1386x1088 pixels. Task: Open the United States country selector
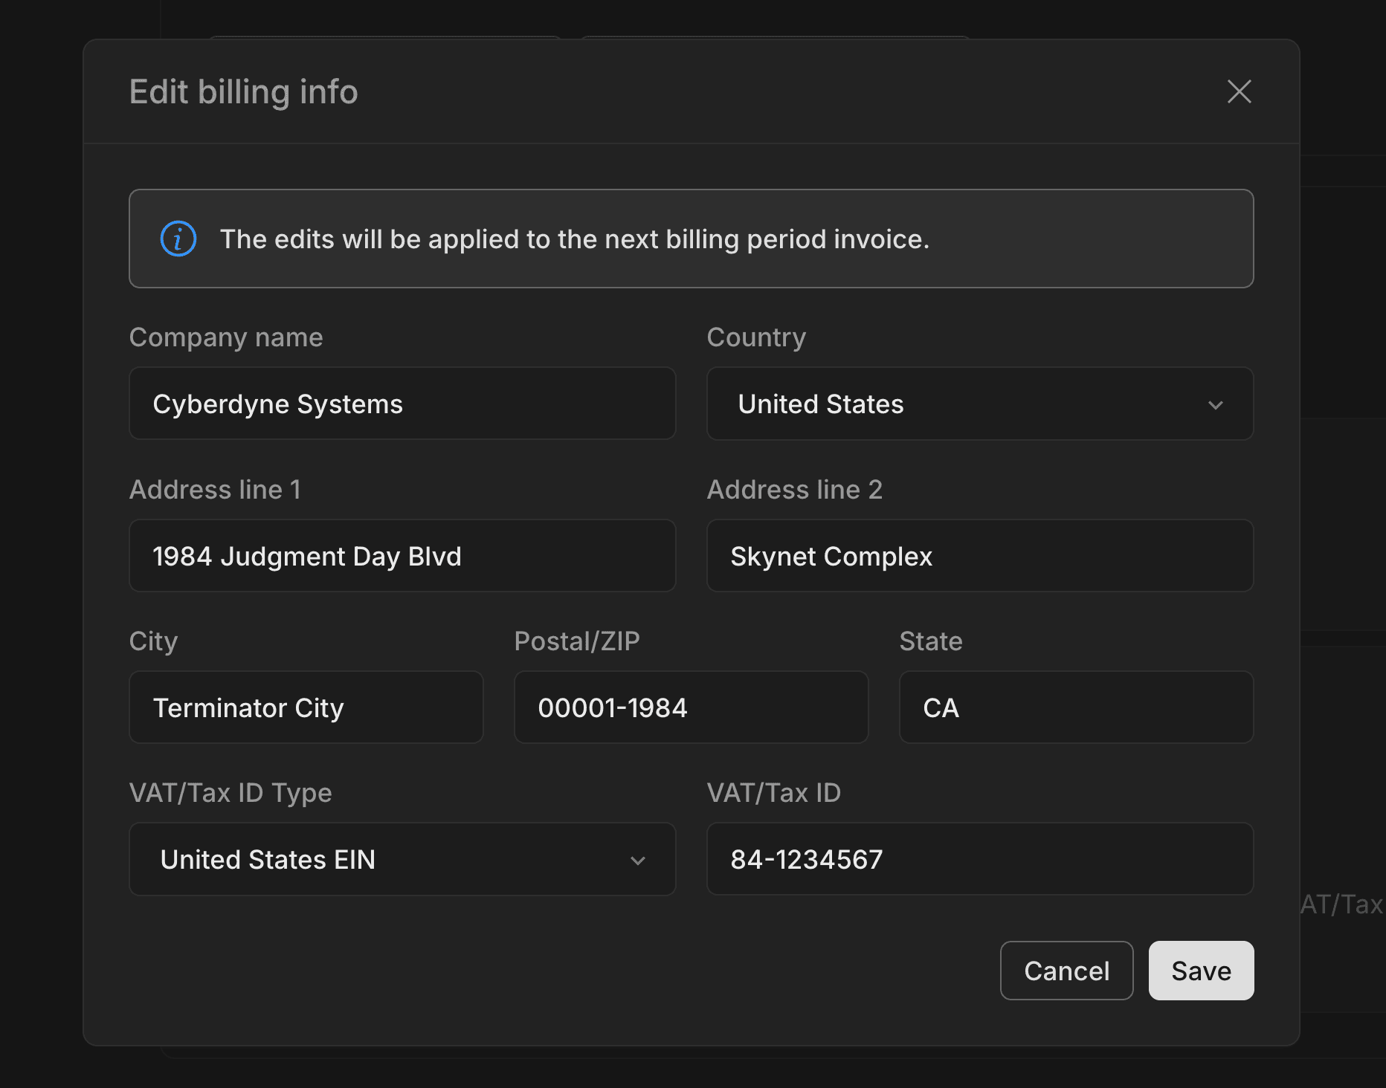click(979, 404)
